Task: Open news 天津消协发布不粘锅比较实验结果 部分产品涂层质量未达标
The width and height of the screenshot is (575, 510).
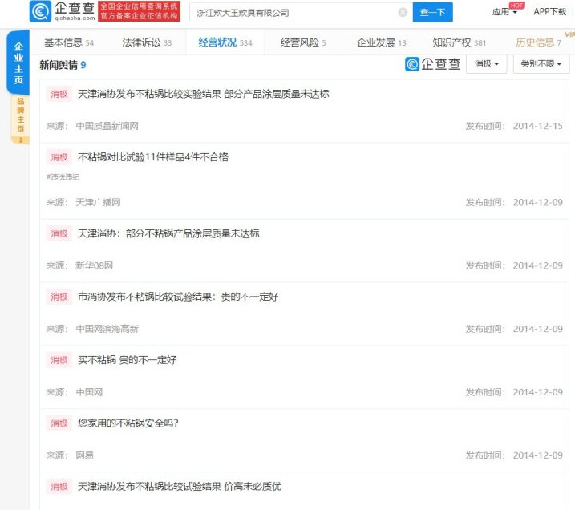Action: [203, 94]
